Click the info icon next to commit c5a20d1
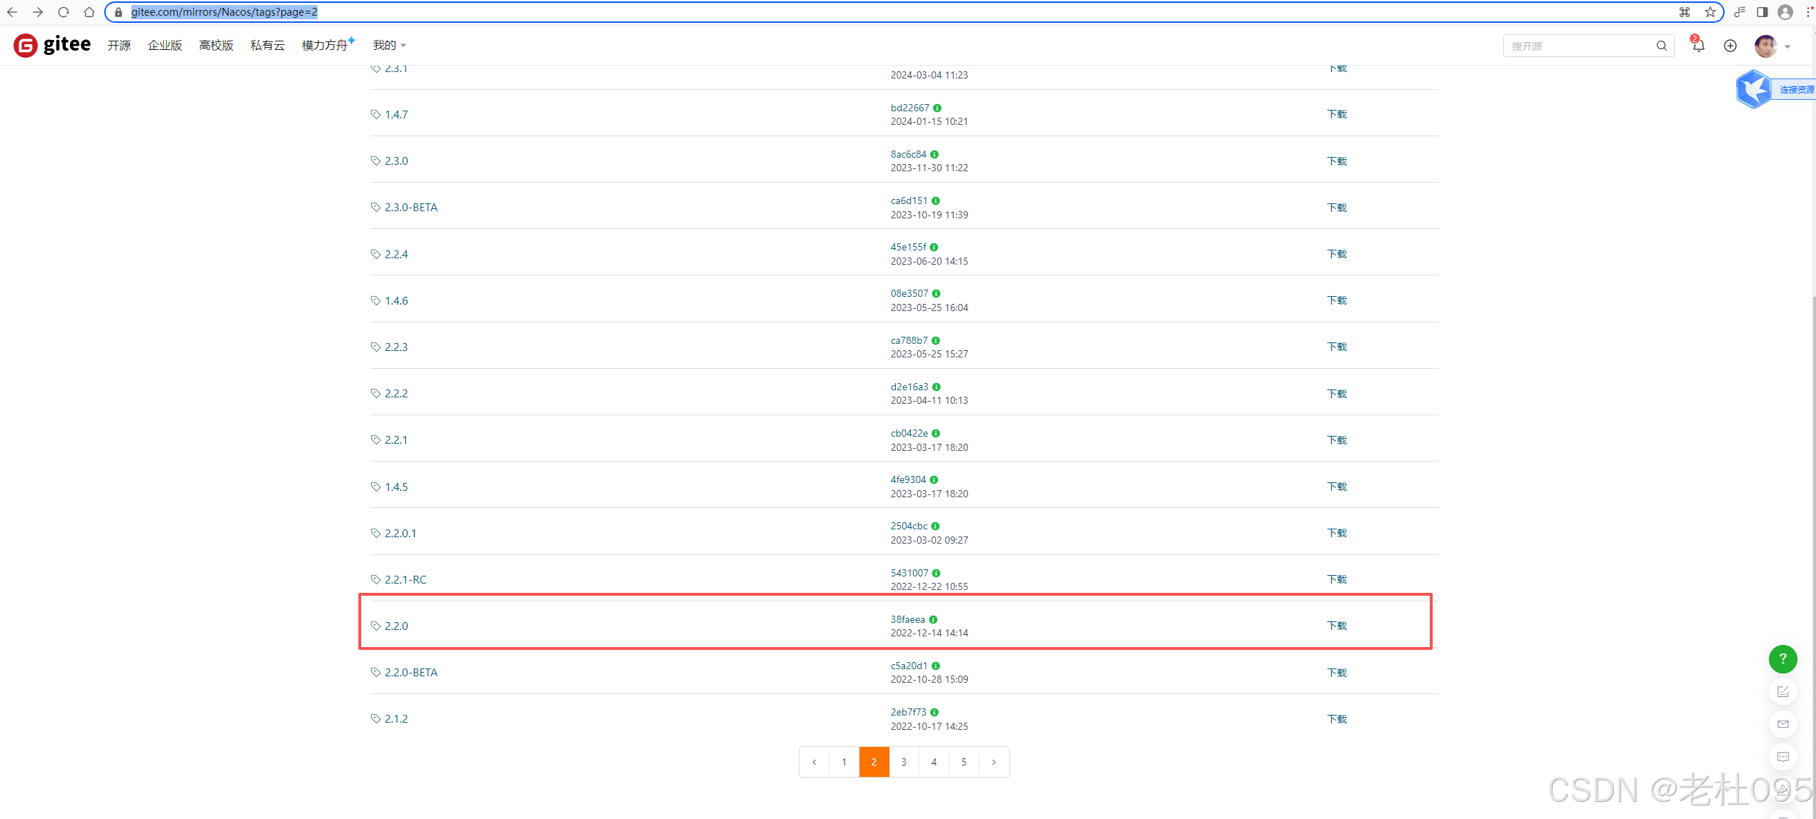Image resolution: width=1816 pixels, height=819 pixels. pyautogui.click(x=936, y=666)
